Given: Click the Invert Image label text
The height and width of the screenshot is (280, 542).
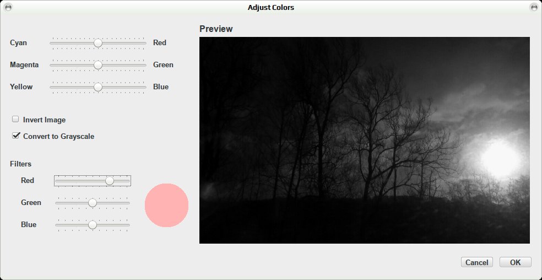Looking at the screenshot, I should click(x=44, y=120).
